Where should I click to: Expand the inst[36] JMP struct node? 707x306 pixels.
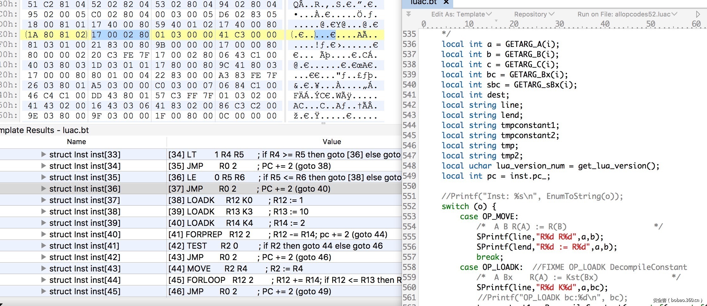pyautogui.click(x=44, y=189)
